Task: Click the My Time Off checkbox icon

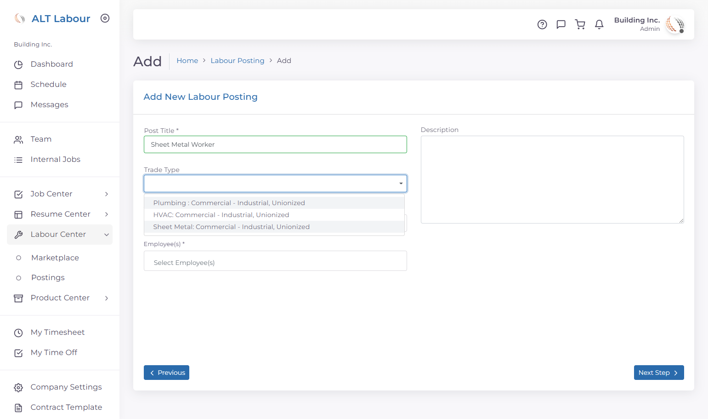Action: (x=18, y=353)
